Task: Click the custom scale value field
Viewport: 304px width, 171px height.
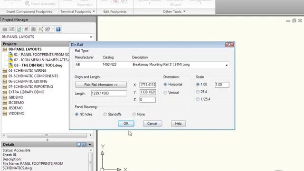Action: (x=222, y=85)
